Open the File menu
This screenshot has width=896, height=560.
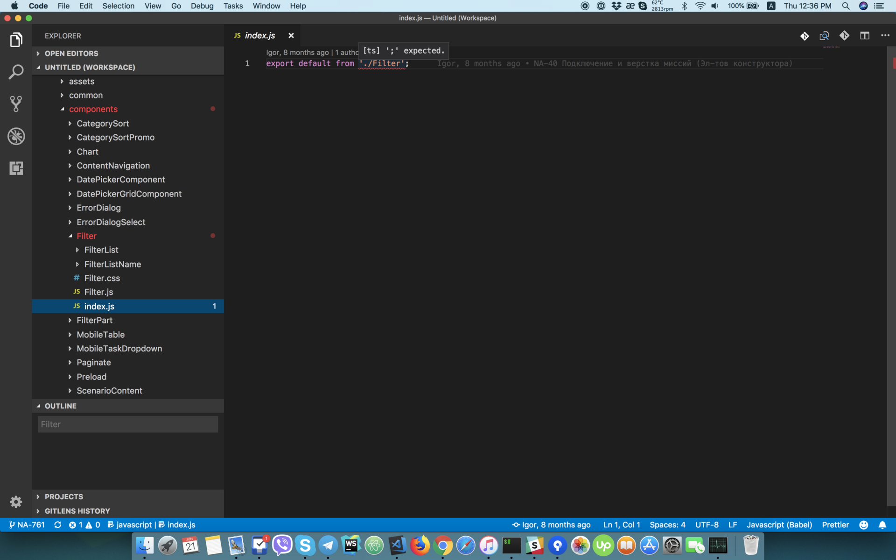(x=63, y=6)
